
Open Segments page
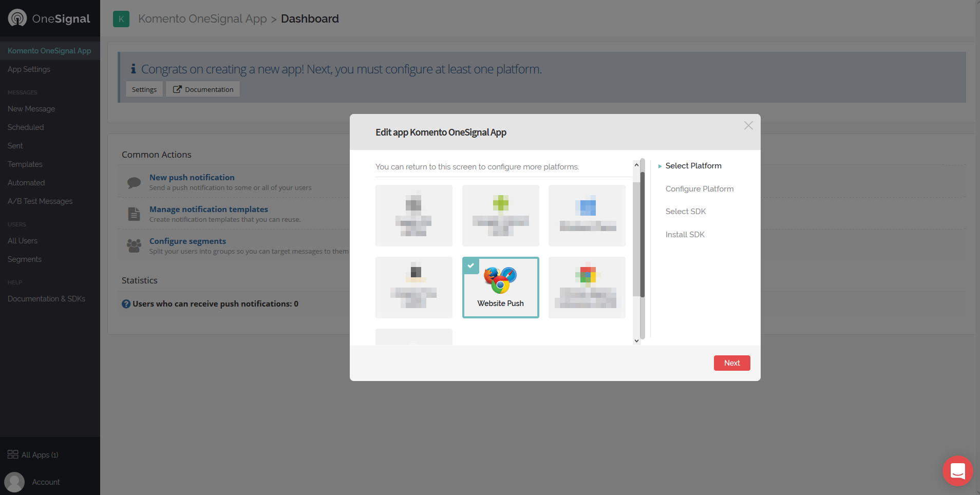coord(25,259)
